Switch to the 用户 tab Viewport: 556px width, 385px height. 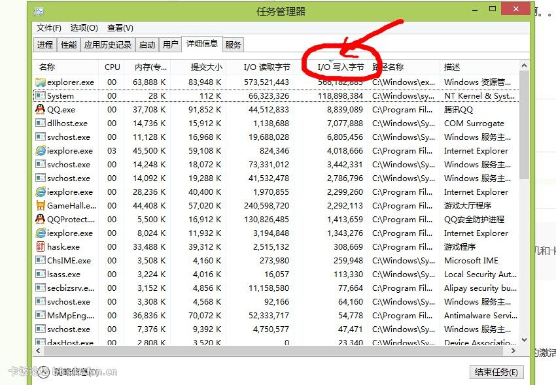click(170, 44)
